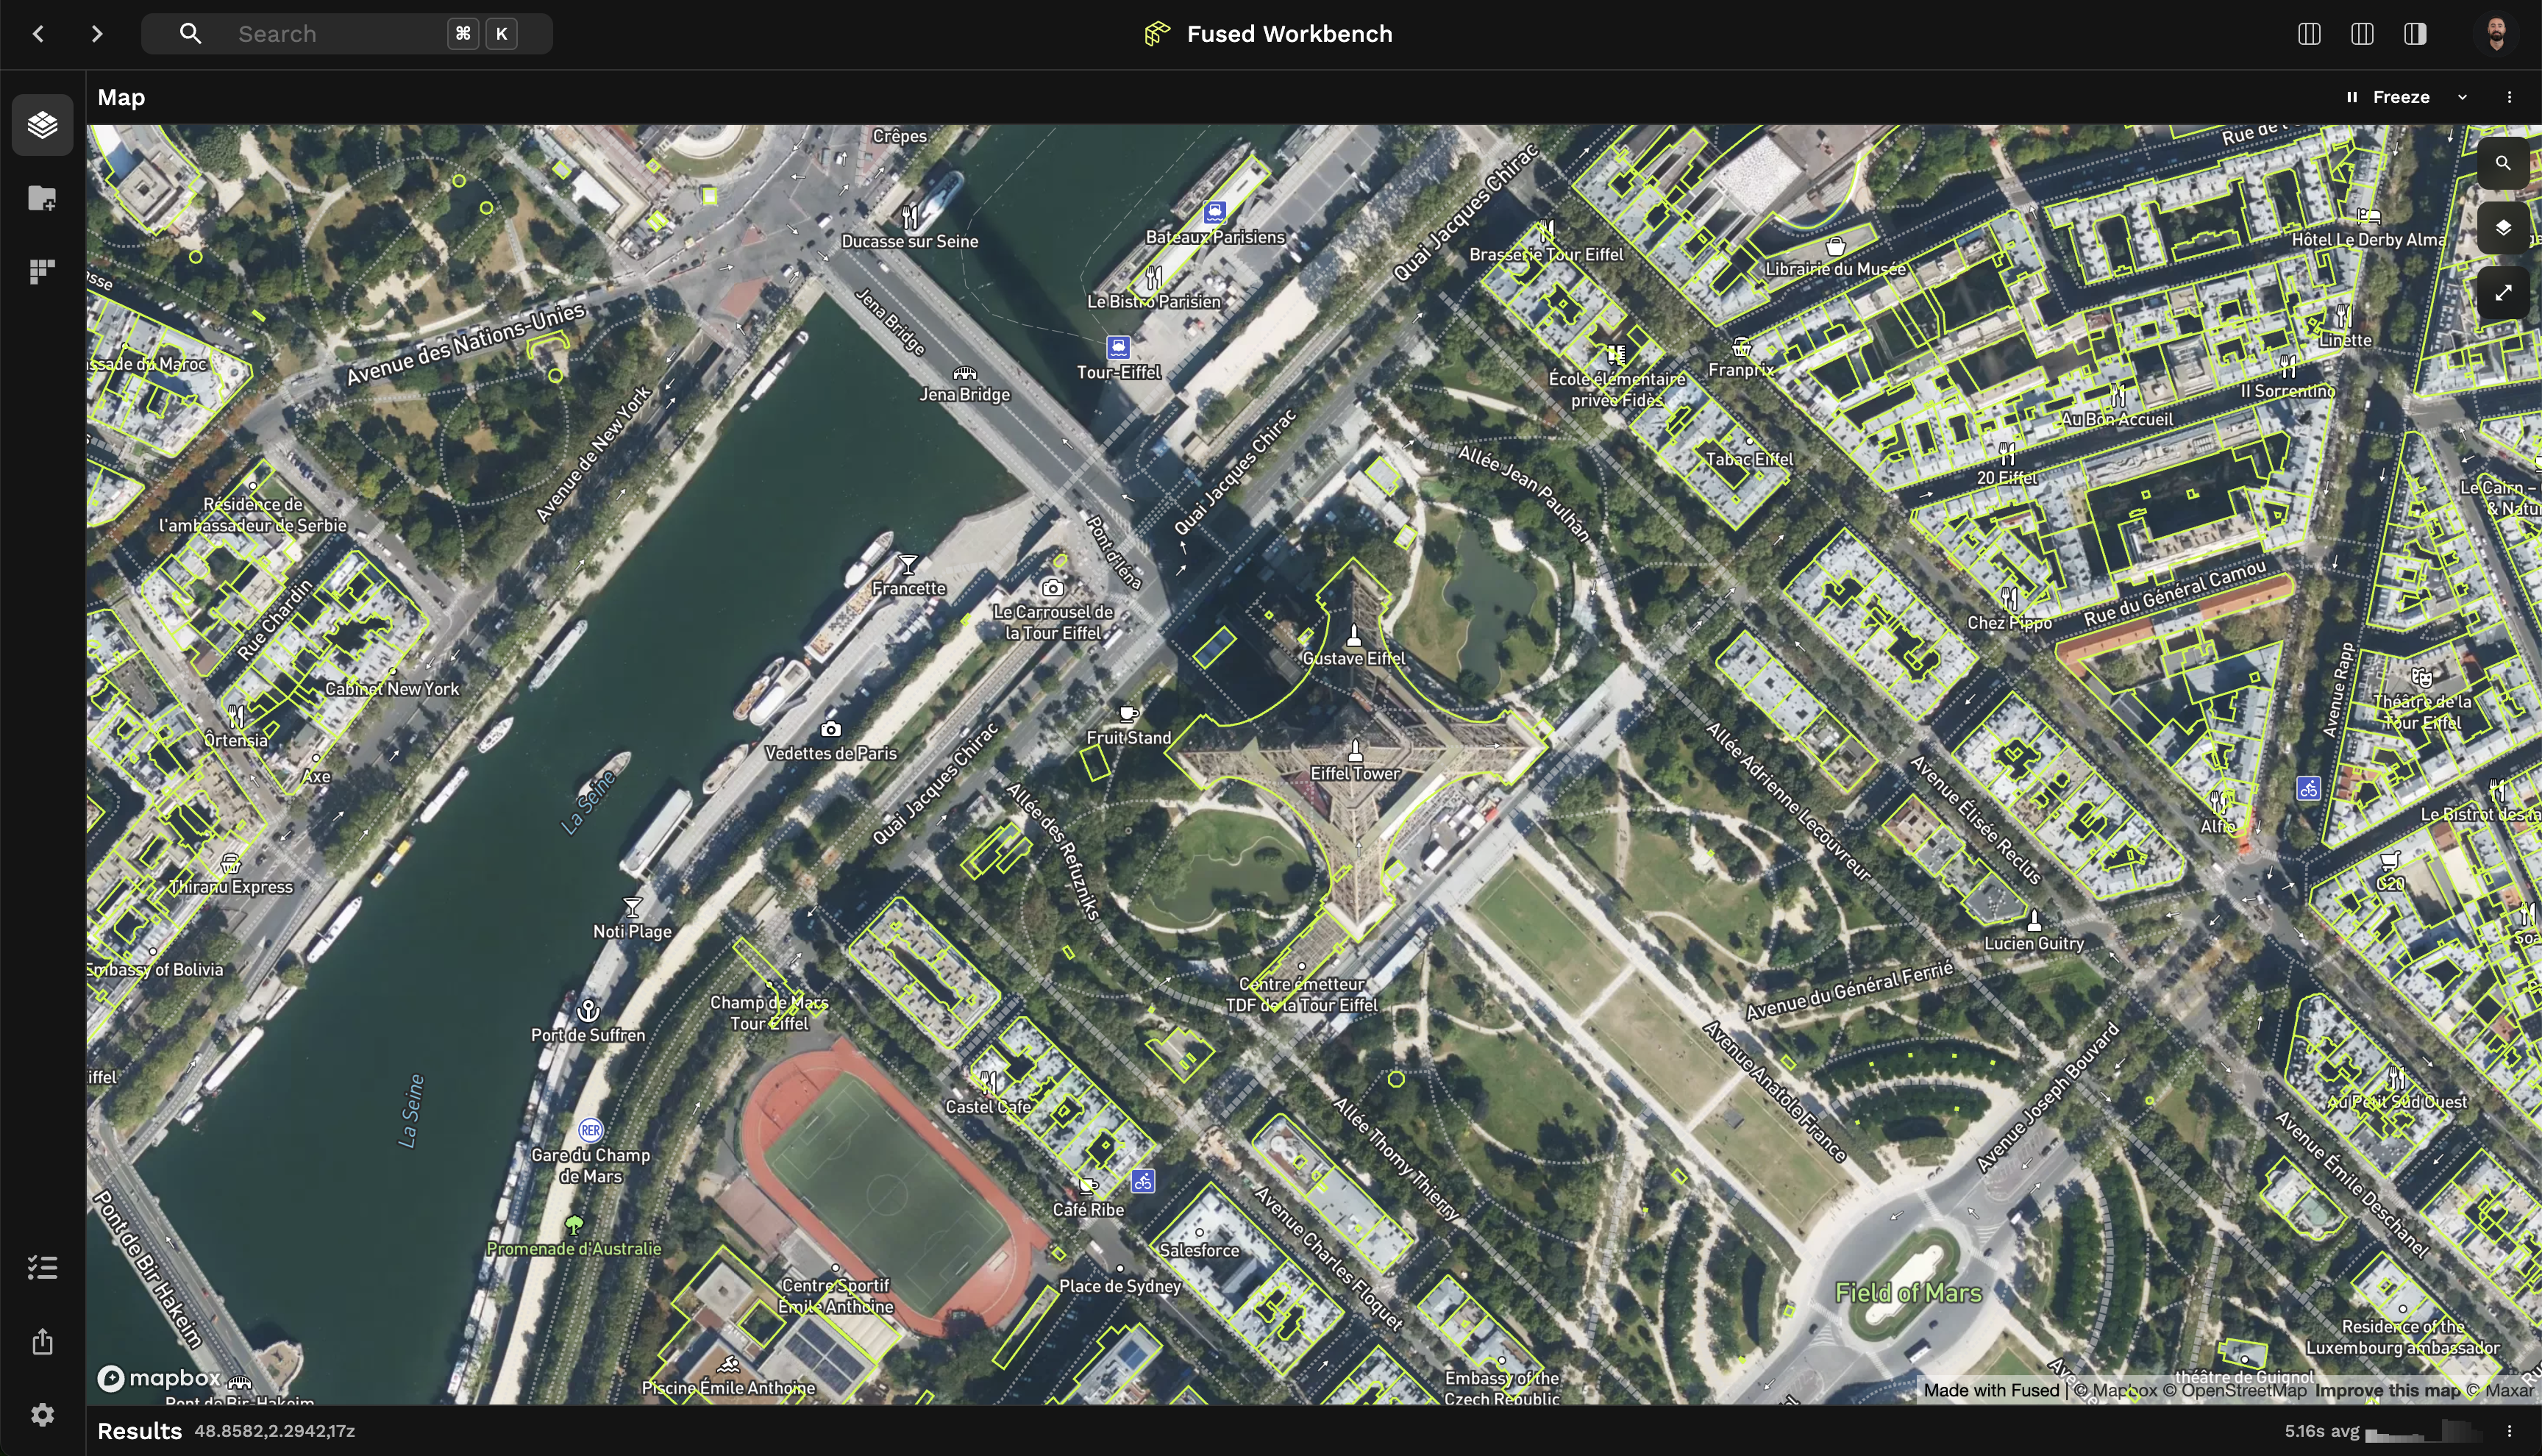Screen dimensions: 2542x1456
Task: Click the Francette bar glass icon
Action: [x=908, y=565]
